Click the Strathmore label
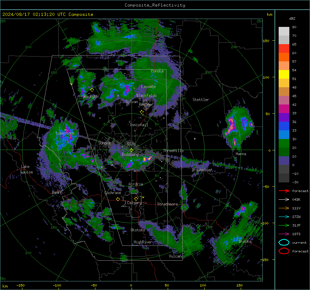Viewport: 310px width, 290px height. click(167, 204)
